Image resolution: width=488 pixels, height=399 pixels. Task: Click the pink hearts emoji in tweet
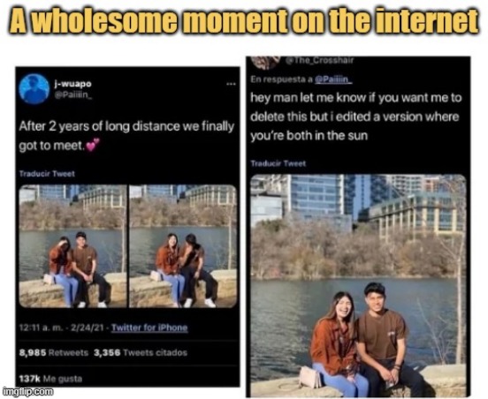coord(93,145)
